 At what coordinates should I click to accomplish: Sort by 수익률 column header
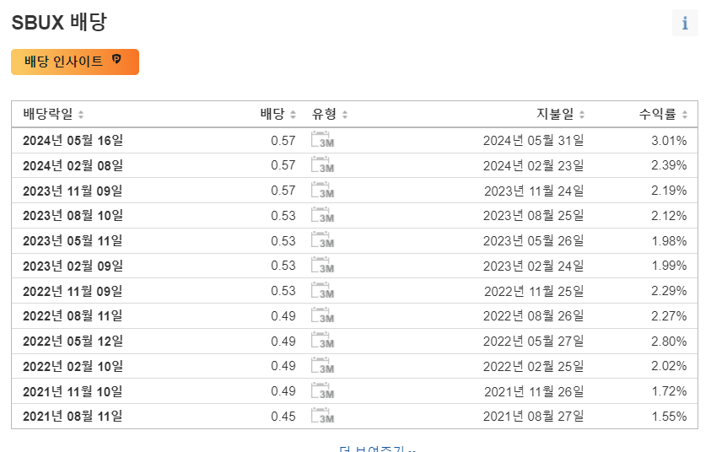point(663,114)
